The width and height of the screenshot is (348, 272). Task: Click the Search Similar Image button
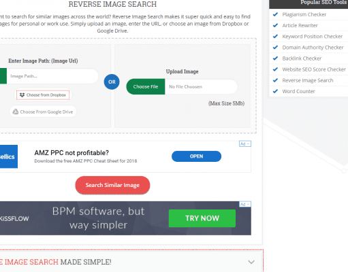click(112, 185)
